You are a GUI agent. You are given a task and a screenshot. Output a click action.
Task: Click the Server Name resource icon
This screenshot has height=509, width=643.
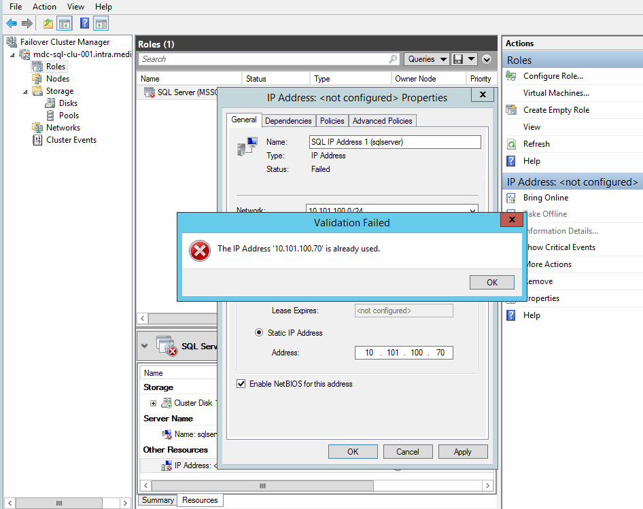167,434
